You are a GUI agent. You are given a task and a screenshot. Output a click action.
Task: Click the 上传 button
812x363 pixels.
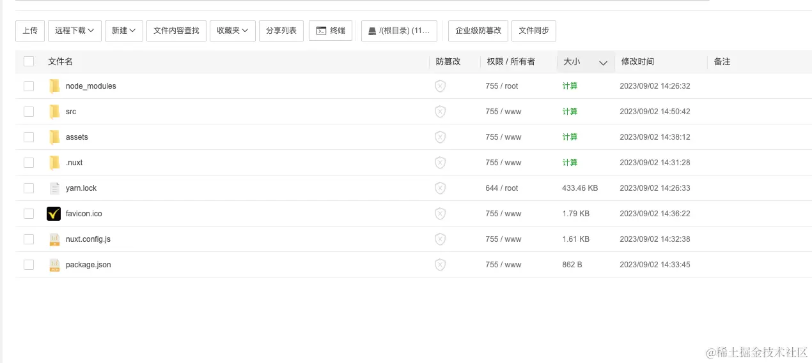30,31
